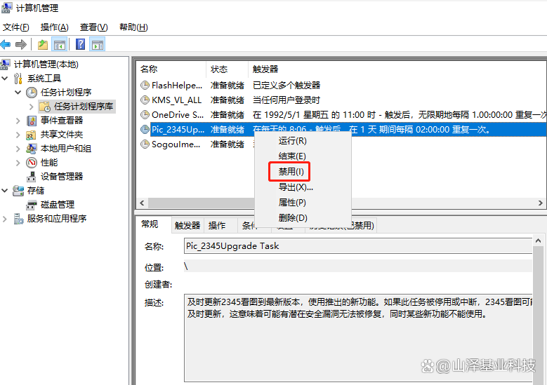Click the 事件查看器 icon
This screenshot has width=547, height=385.
[x=32, y=121]
